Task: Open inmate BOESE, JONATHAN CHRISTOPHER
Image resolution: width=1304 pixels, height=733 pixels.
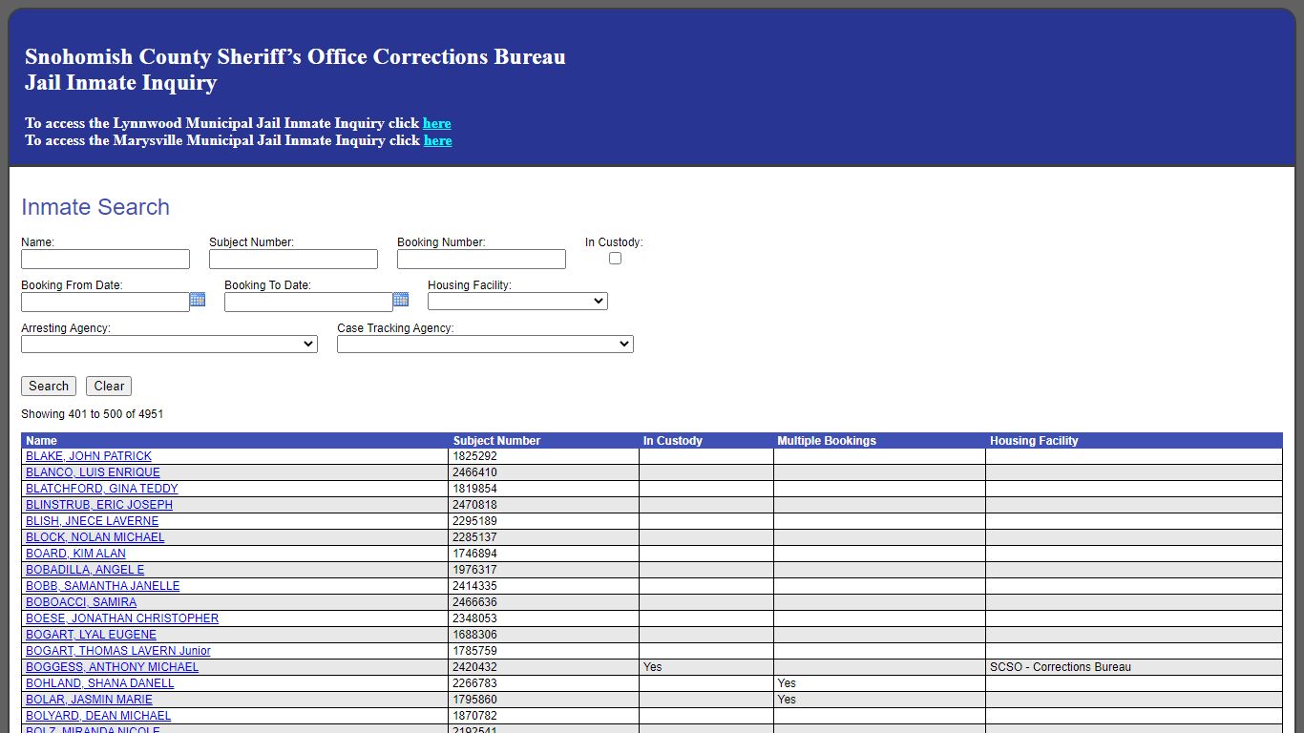Action: pyautogui.click(x=122, y=618)
